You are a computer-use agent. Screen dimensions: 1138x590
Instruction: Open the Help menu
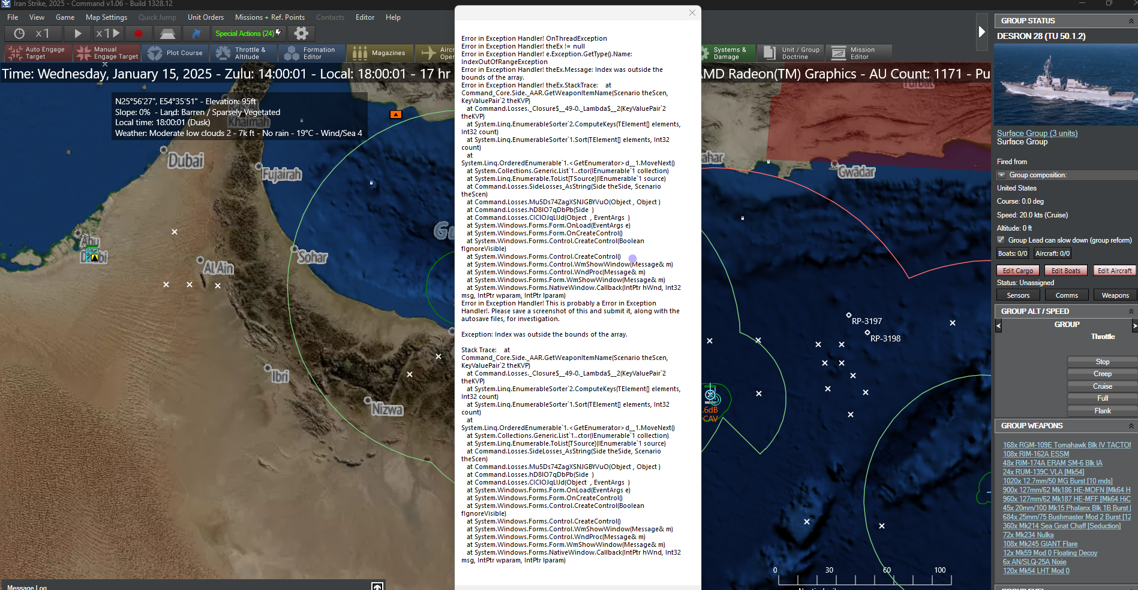tap(393, 17)
